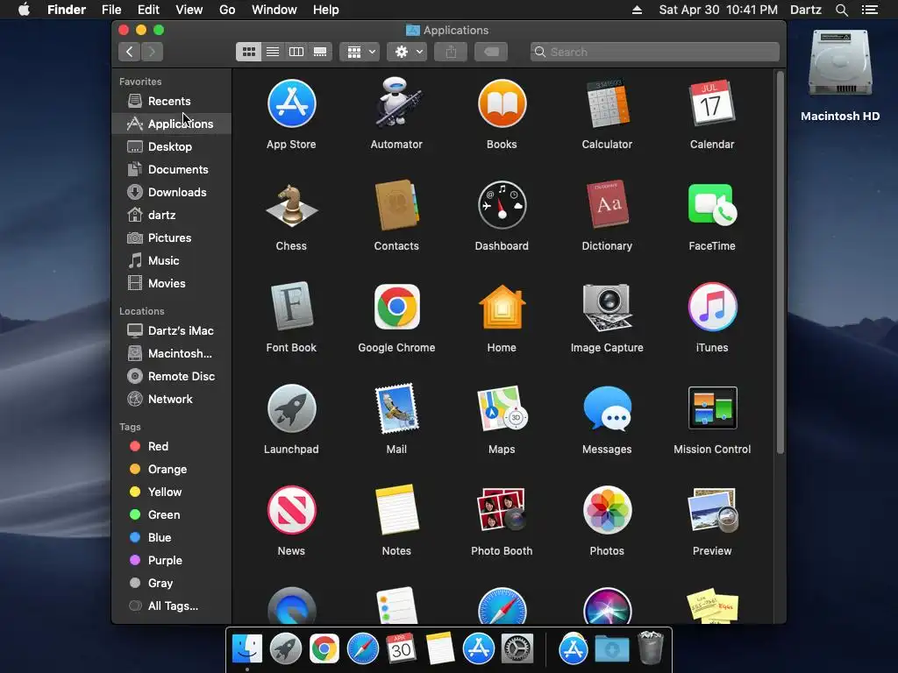The width and height of the screenshot is (898, 673).
Task: Click the Applications window vertical scrollbar
Action: pyautogui.click(x=780, y=263)
